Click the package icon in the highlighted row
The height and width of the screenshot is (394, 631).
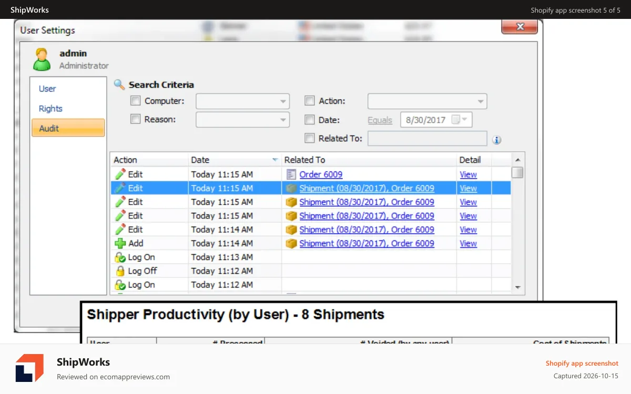pos(291,188)
